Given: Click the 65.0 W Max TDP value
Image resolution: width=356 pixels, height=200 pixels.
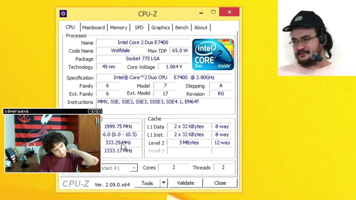Looking at the screenshot, I should click(180, 51).
